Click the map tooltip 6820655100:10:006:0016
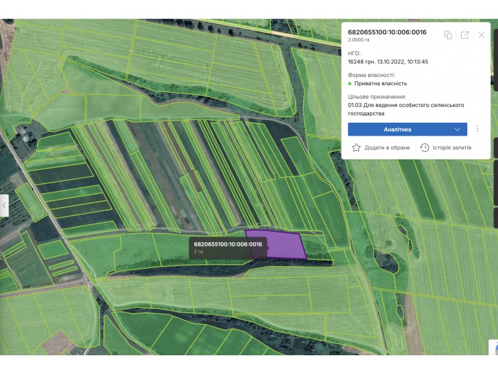 click(x=228, y=248)
